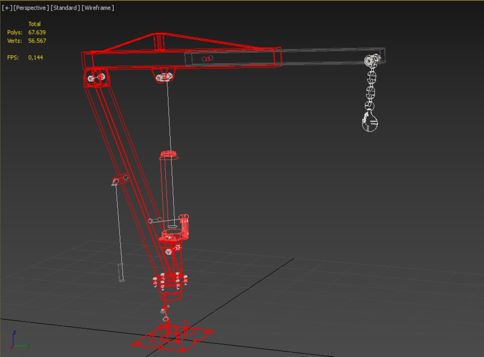Image resolution: width=484 pixels, height=357 pixels.
Task: Click the "Polys:" statistics label
Action: [x=15, y=33]
